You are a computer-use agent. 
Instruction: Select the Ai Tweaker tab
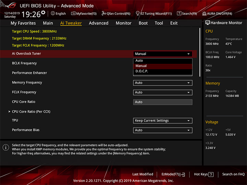pyautogui.click(x=71, y=23)
